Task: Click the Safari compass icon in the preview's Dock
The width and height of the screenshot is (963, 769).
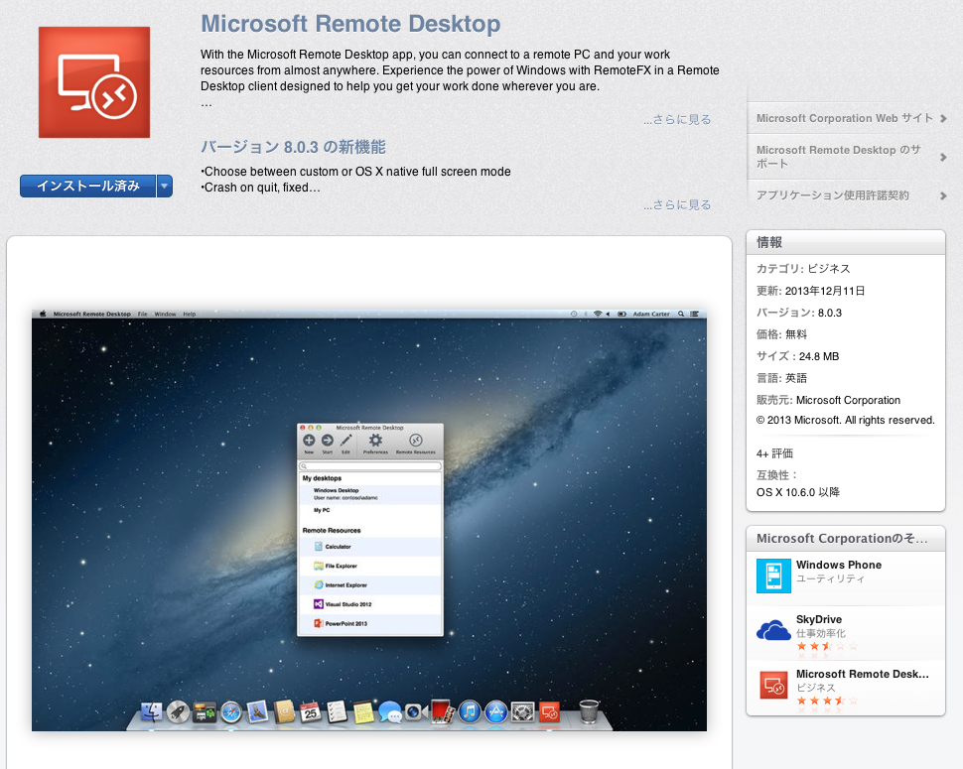Action: (231, 711)
